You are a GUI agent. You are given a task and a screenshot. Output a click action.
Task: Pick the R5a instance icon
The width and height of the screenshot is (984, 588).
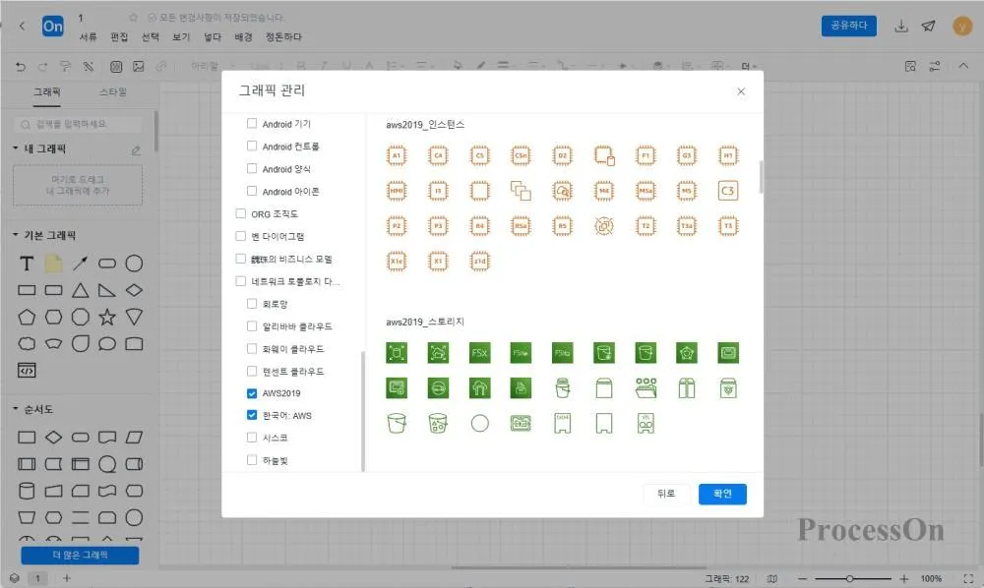click(x=521, y=226)
